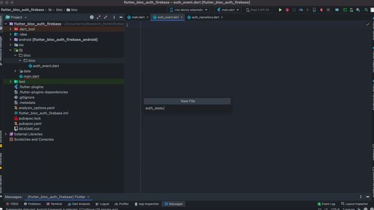Image resolution: width=374 pixels, height=210 pixels.
Task: Click the search magnifier in the top toolbar
Action: click(x=366, y=10)
